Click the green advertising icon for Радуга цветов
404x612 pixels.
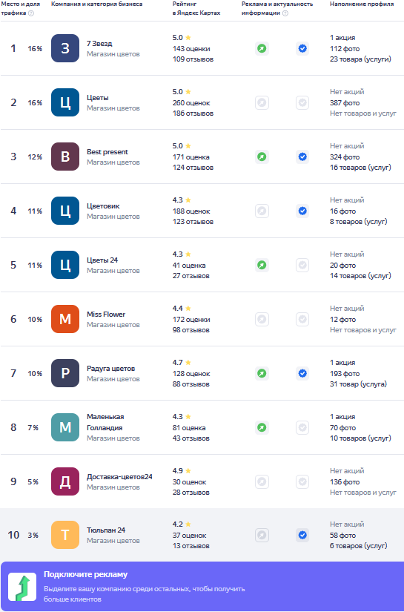click(x=262, y=374)
